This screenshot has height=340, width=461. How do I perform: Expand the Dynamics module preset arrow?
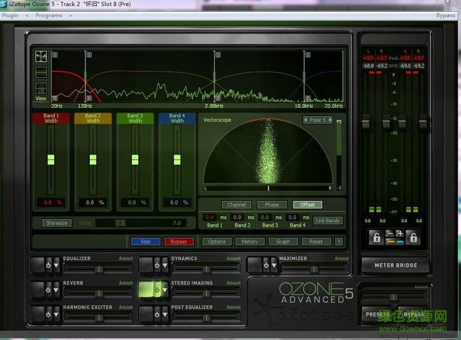[x=164, y=265]
